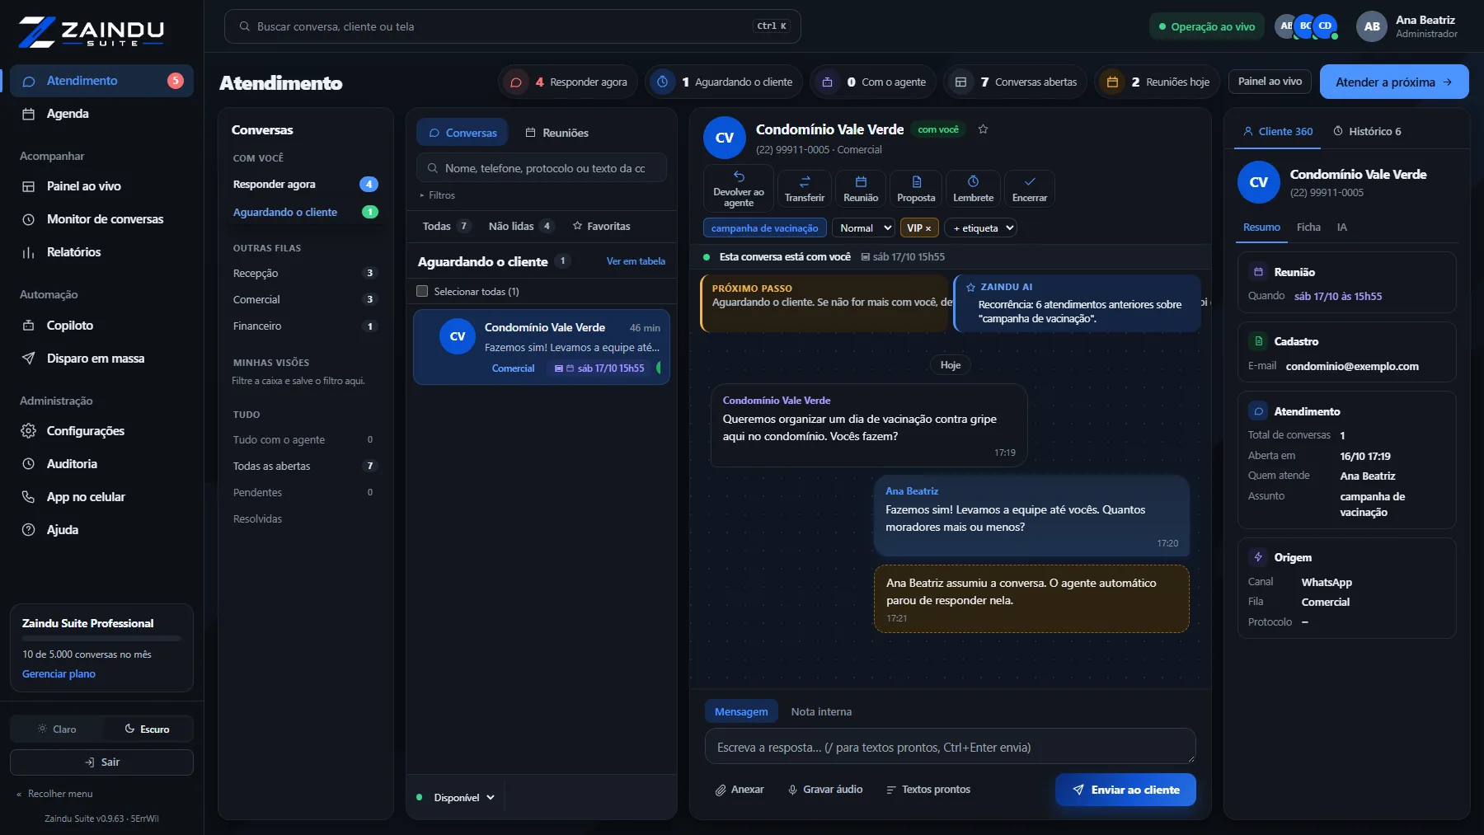Switch to Nota interna tab
The height and width of the screenshot is (835, 1484).
(x=821, y=711)
